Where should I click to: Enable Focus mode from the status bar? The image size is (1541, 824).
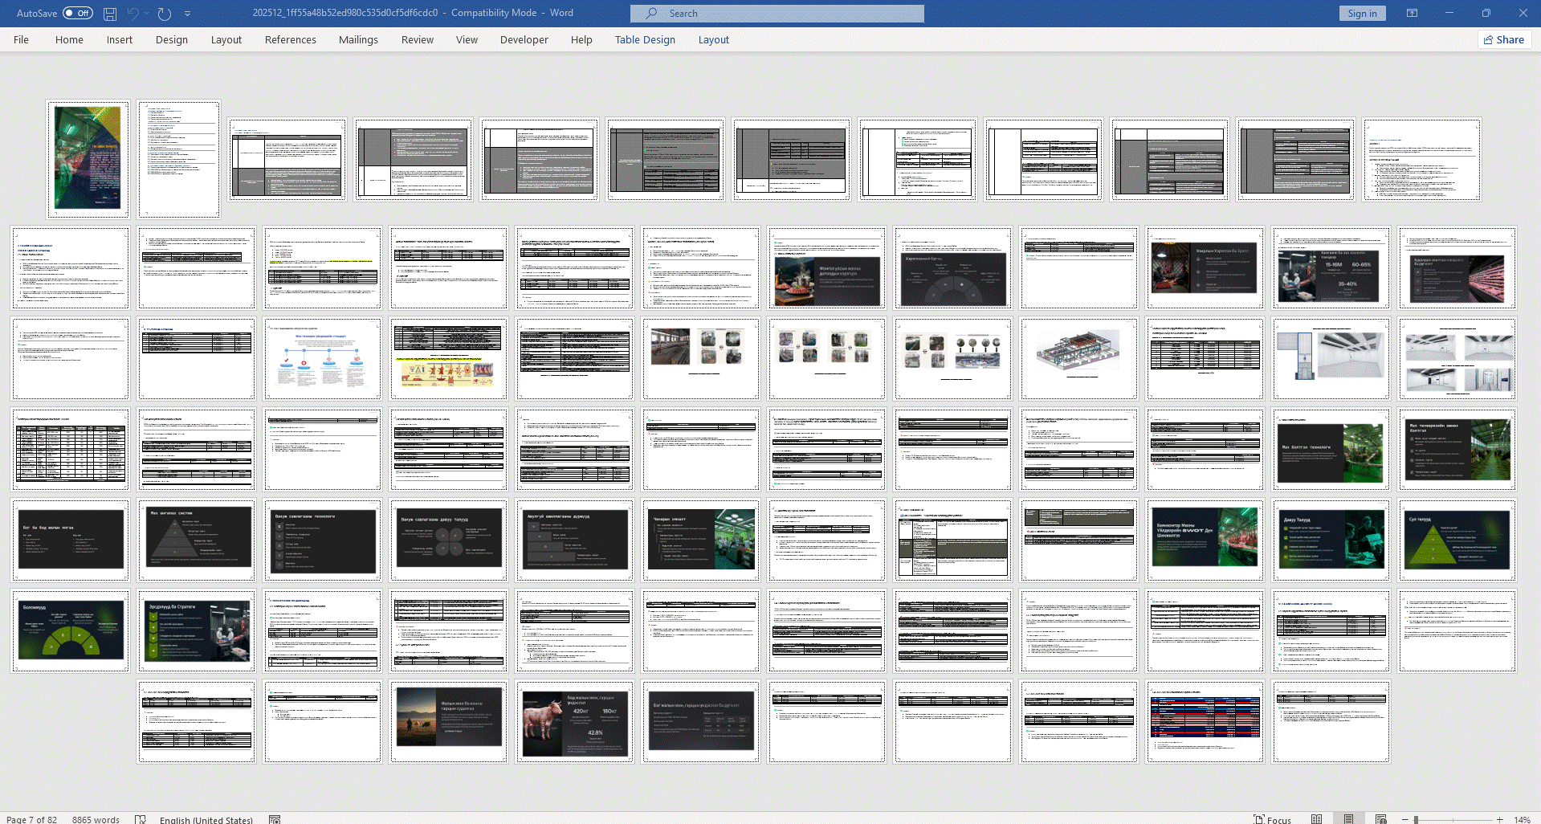(x=1273, y=819)
